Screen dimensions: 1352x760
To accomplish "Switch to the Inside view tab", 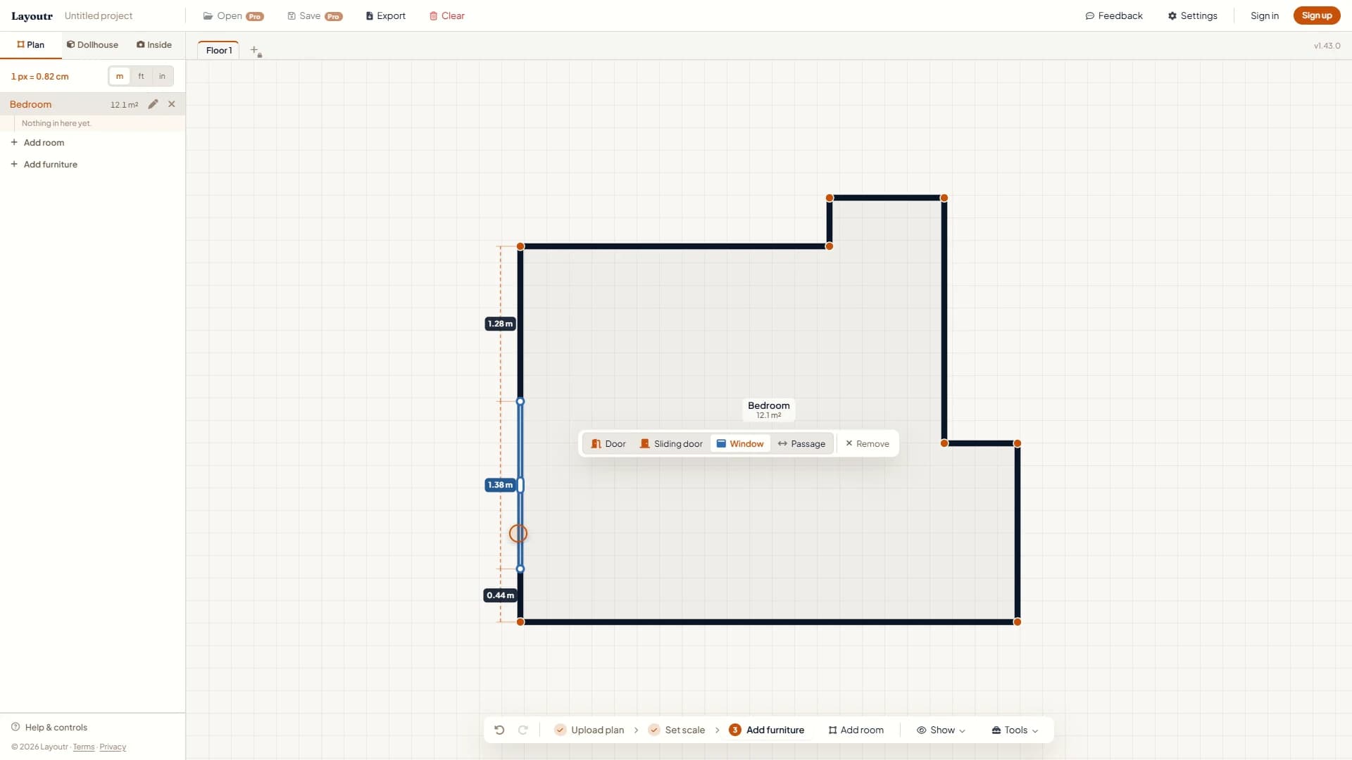I will point(154,44).
